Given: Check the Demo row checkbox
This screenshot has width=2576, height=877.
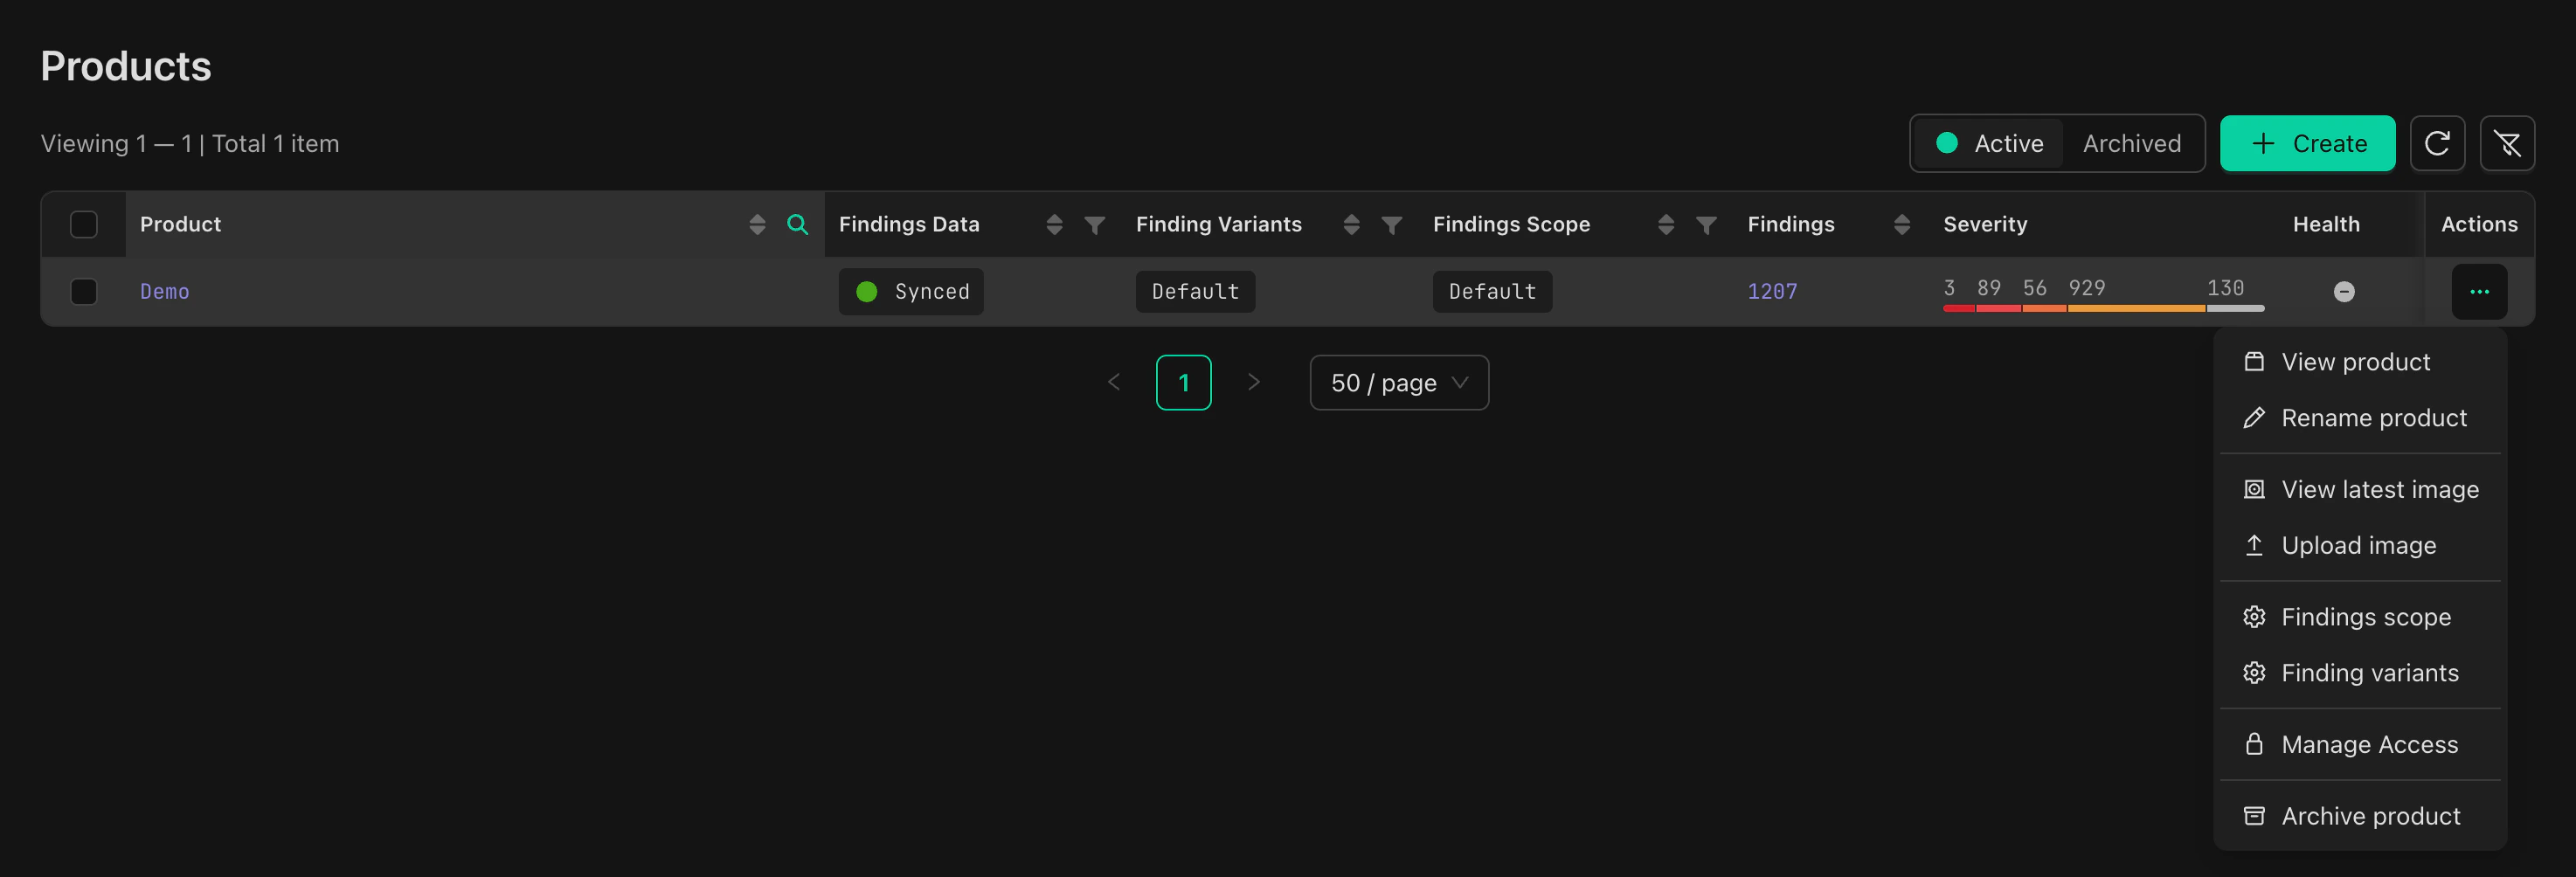Looking at the screenshot, I should pos(84,291).
